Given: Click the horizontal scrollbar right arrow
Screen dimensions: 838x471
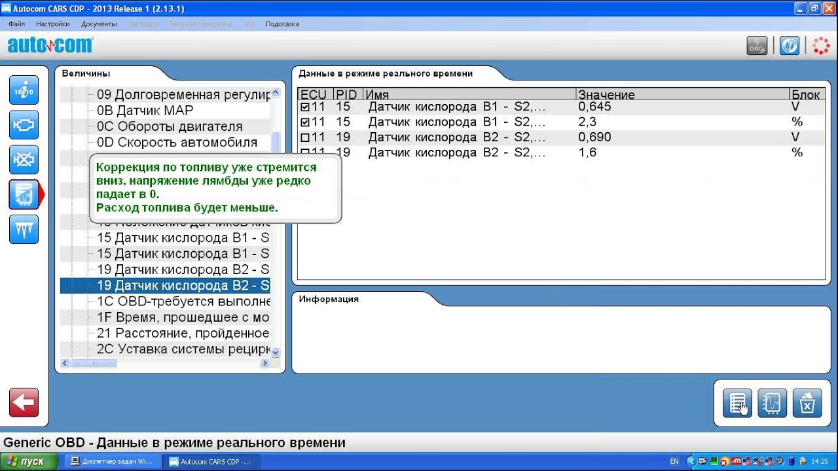Looking at the screenshot, I should 265,363.
